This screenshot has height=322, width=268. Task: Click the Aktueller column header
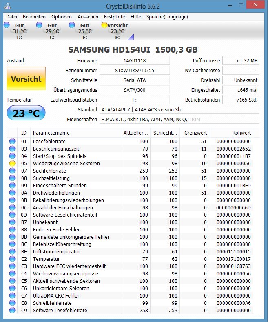(x=135, y=133)
